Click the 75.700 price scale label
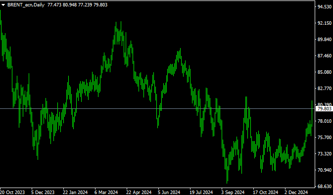Screen dimensions: 333x195 click(x=324, y=137)
